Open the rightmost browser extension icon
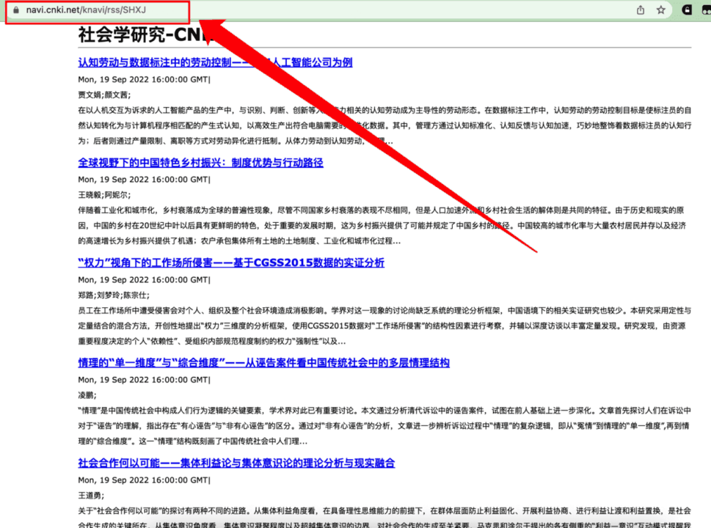 (x=706, y=10)
